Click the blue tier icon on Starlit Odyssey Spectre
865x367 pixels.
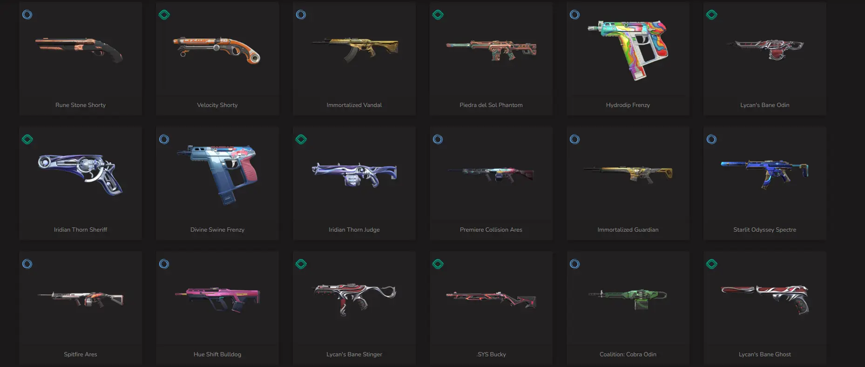point(712,140)
